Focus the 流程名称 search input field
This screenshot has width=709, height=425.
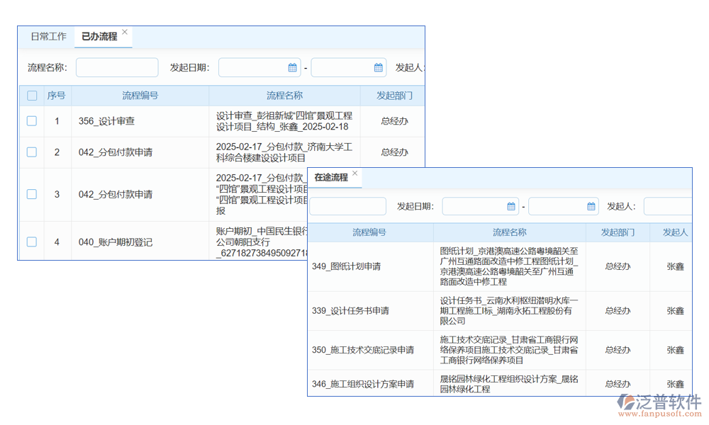tap(117, 68)
